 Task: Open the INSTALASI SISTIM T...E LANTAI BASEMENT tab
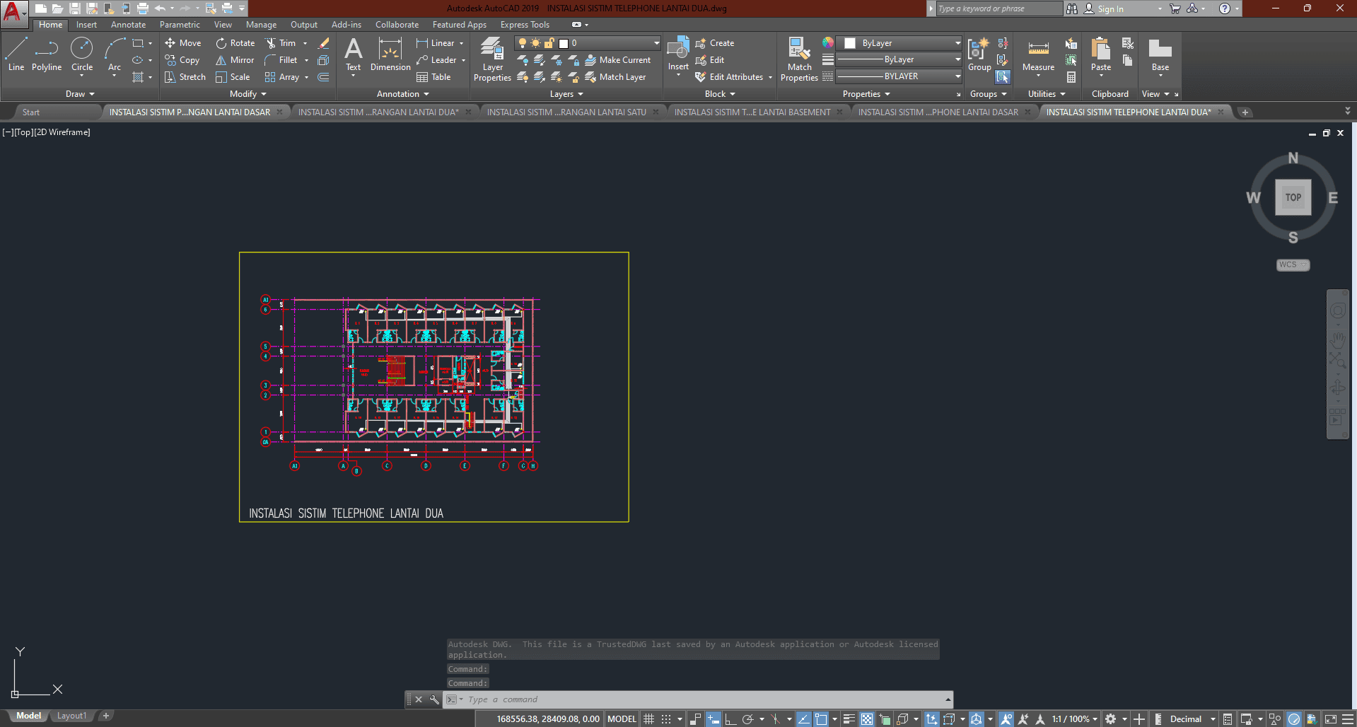[x=752, y=112]
